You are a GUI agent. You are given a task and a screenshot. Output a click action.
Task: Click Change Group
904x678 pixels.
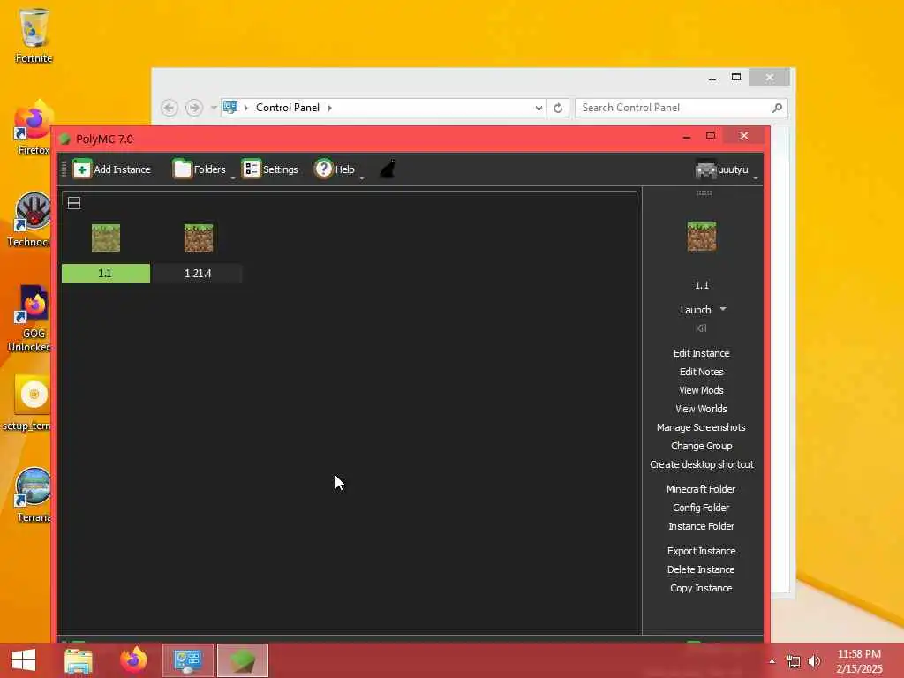(x=702, y=446)
